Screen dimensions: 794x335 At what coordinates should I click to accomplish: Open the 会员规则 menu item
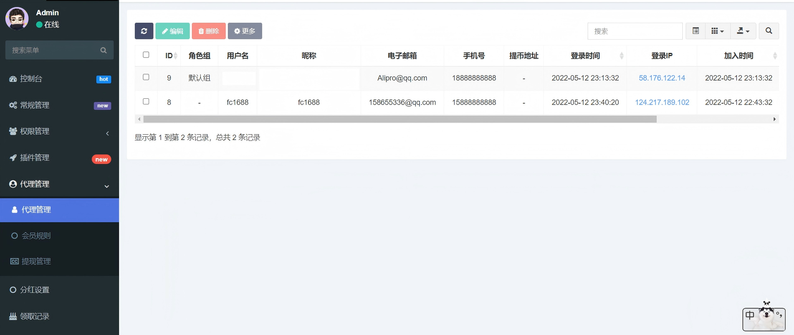point(36,236)
